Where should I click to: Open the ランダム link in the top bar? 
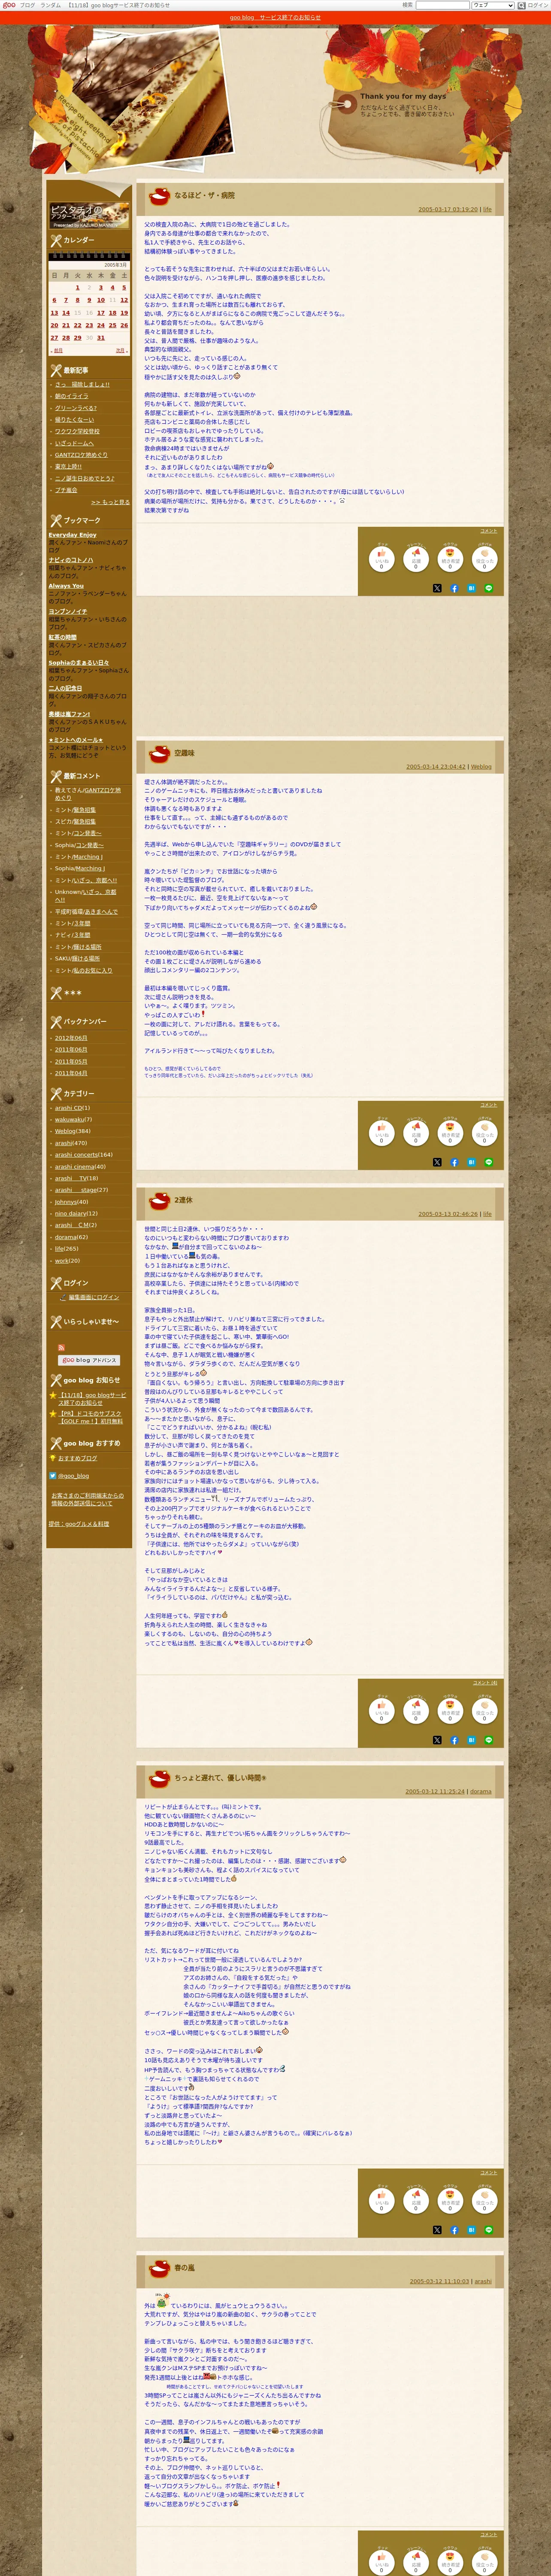tap(50, 5)
